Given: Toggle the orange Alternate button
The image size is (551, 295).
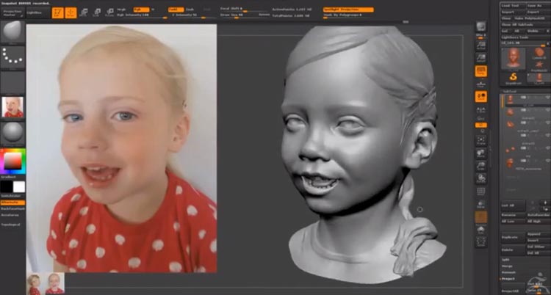Looking at the screenshot, I should (x=12, y=203).
